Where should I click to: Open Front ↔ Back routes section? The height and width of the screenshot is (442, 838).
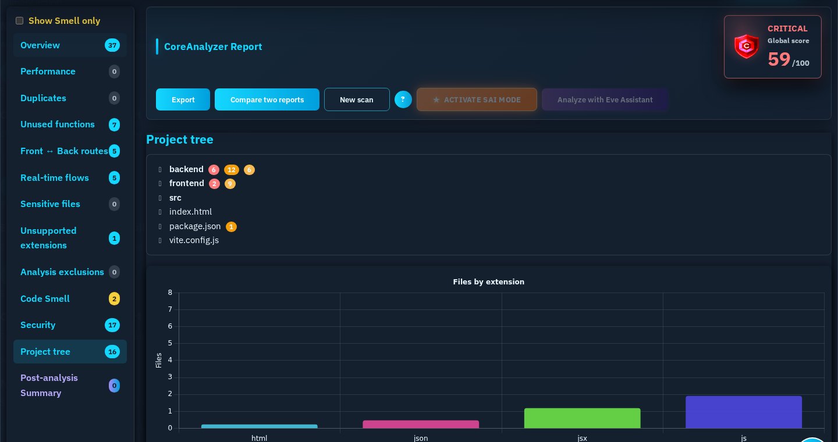(x=70, y=151)
